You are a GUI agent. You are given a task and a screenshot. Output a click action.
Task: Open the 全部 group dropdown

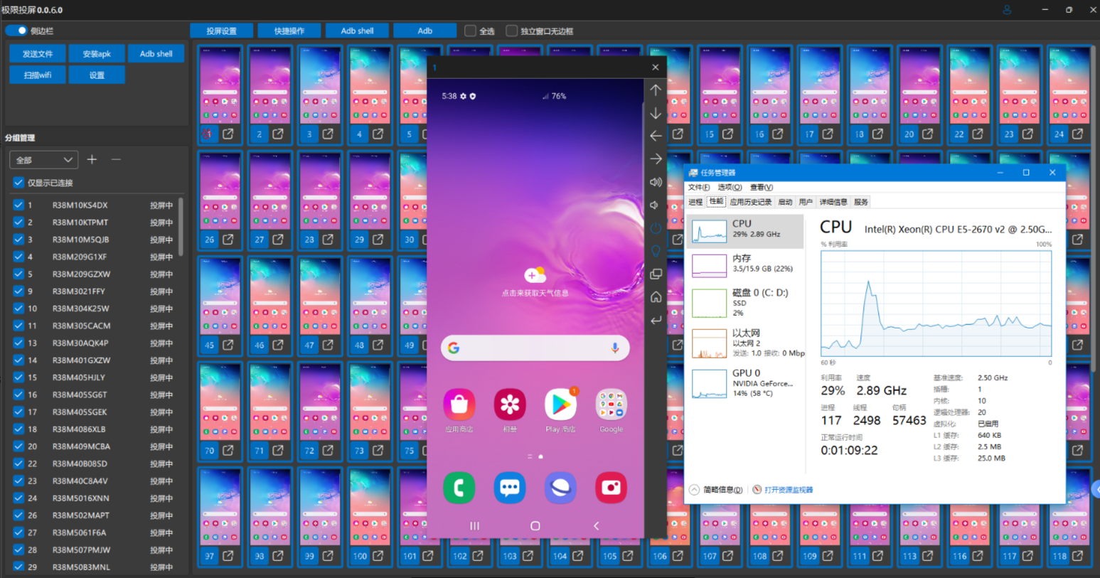[x=43, y=159]
